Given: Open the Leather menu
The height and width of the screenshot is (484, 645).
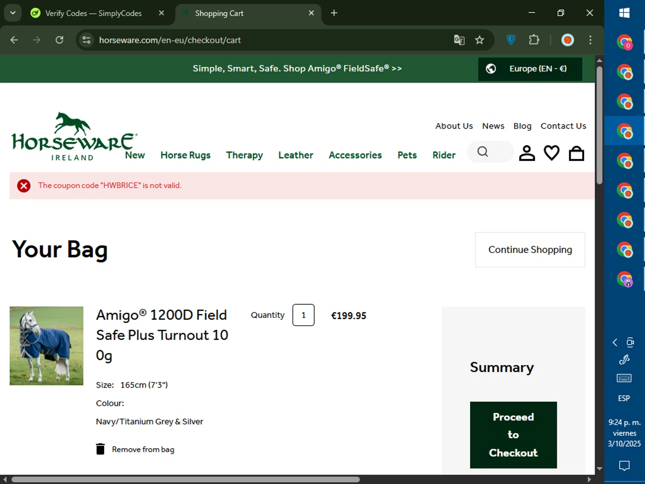Looking at the screenshot, I should 295,155.
